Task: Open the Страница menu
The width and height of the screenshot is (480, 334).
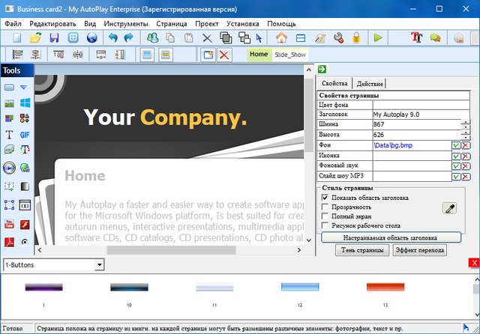Action: coord(172,23)
